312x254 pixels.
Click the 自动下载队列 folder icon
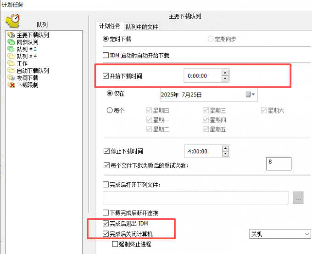(11, 71)
